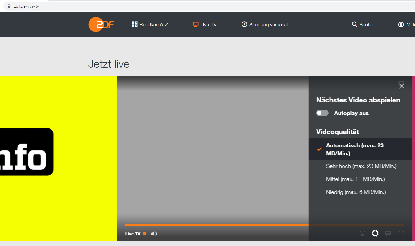415x246 pixels.
Task: Open Sendung verpasst page
Action: point(265,24)
